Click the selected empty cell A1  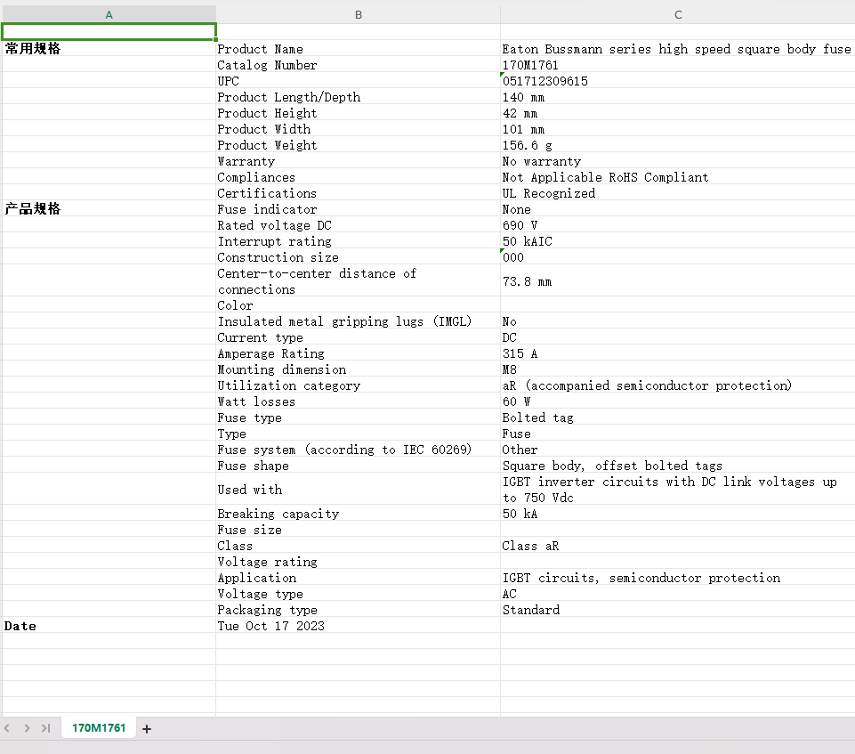click(109, 32)
